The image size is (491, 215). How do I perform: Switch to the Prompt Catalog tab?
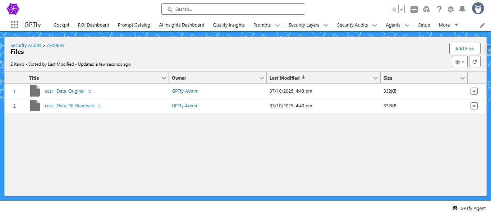[134, 25]
